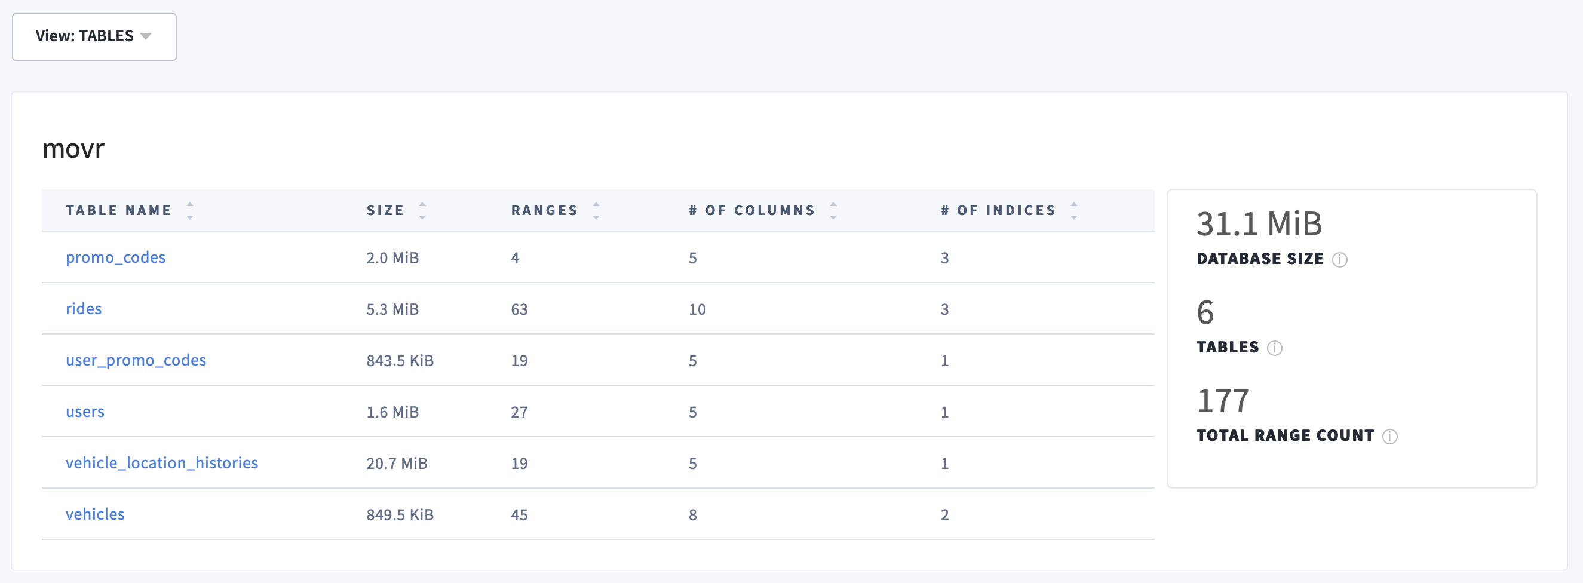The width and height of the screenshot is (1583, 583).
Task: Open the users table
Action: tap(85, 412)
